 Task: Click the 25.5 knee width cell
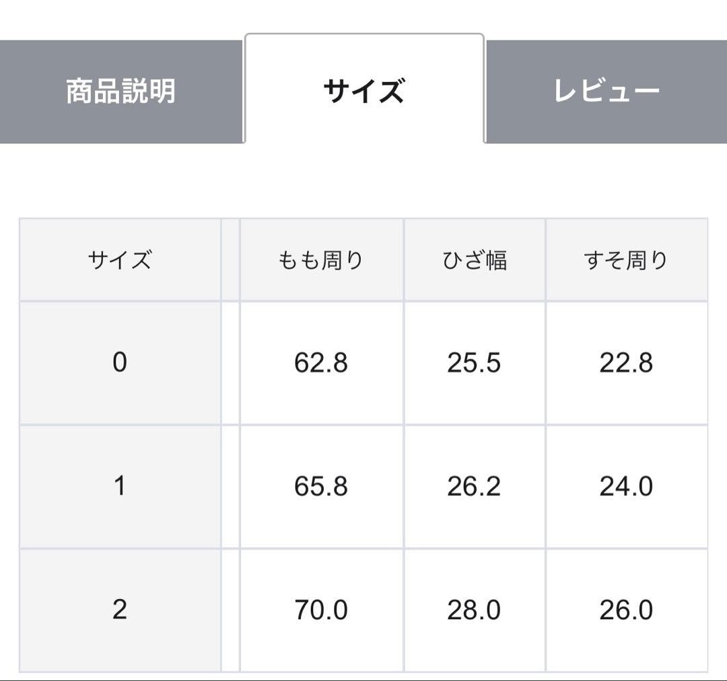pos(474,363)
